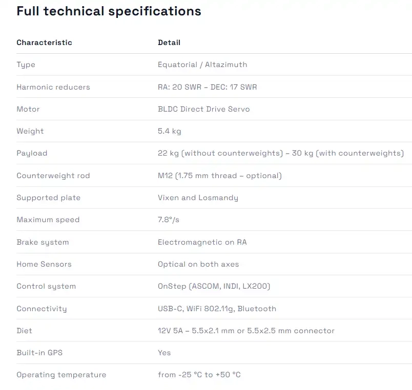Click the 'Payload' row label

(x=32, y=153)
